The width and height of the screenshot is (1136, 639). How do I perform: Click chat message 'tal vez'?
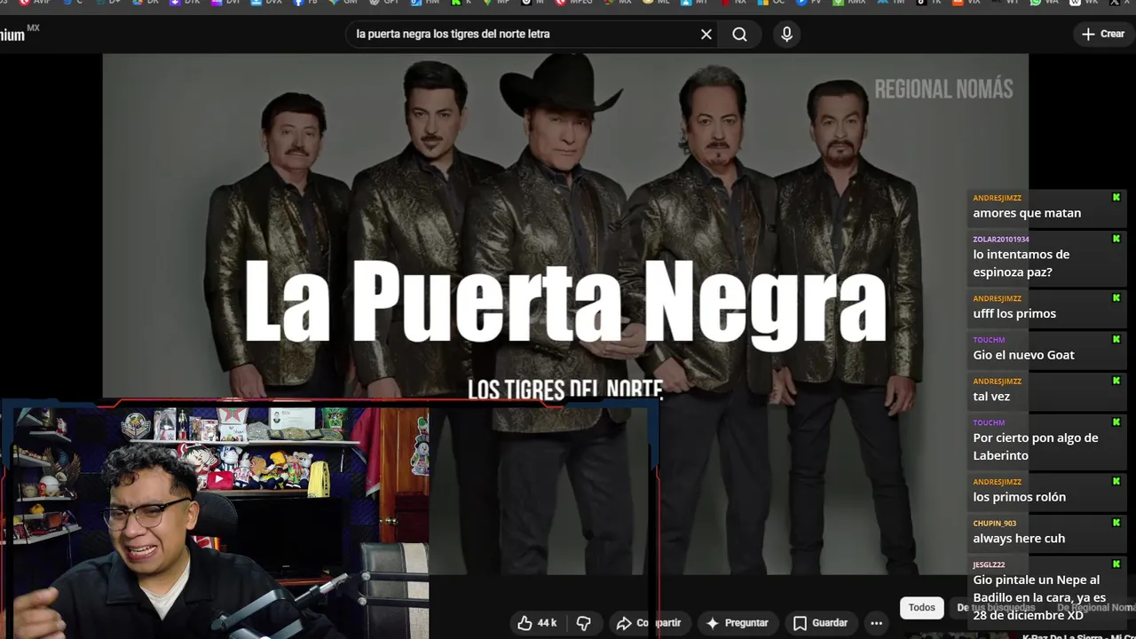(x=991, y=397)
